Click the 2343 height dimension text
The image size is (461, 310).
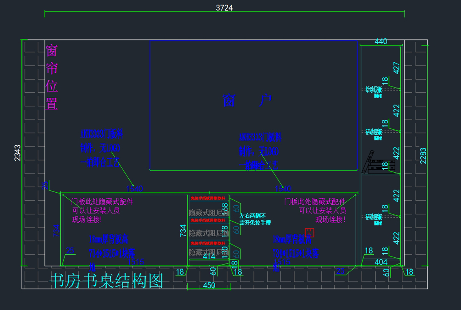pos(18,153)
